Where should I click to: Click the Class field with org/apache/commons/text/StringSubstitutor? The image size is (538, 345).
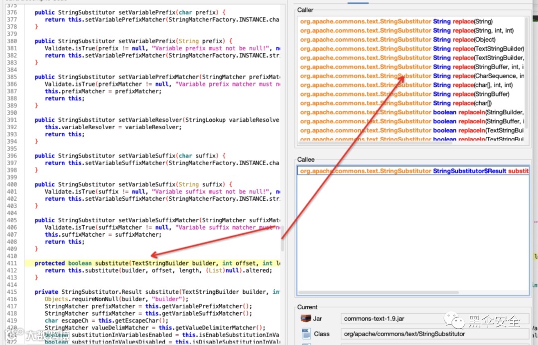tap(435, 334)
